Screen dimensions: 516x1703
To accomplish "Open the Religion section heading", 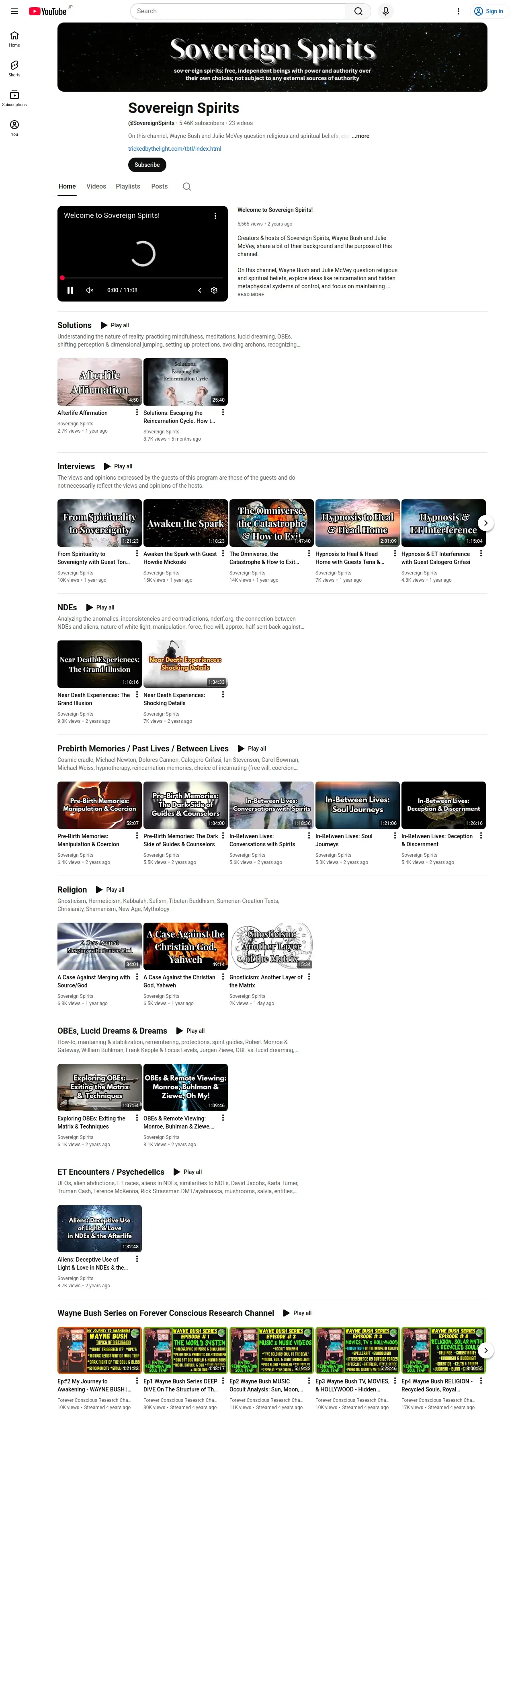I will (72, 890).
